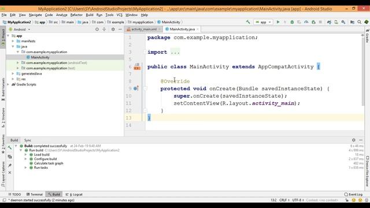370x208 pixels.
Task: Open the Build menu
Action: 90,15
